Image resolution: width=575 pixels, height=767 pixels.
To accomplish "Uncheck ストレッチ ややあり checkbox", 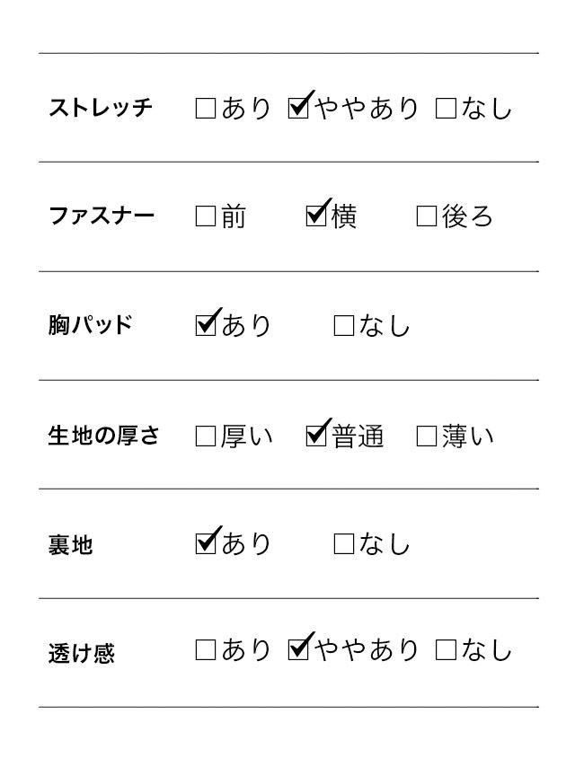I will point(298,109).
